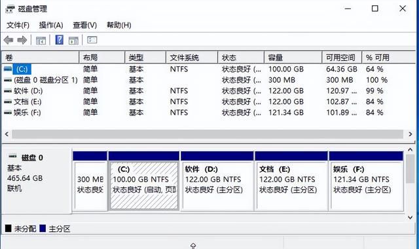Click the black 未分配 legend swatch

[9, 229]
